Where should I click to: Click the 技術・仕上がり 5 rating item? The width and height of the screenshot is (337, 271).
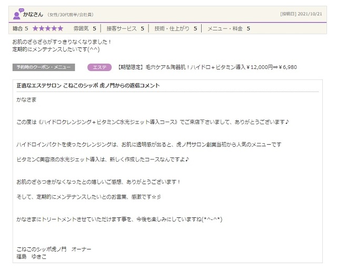pos(175,28)
